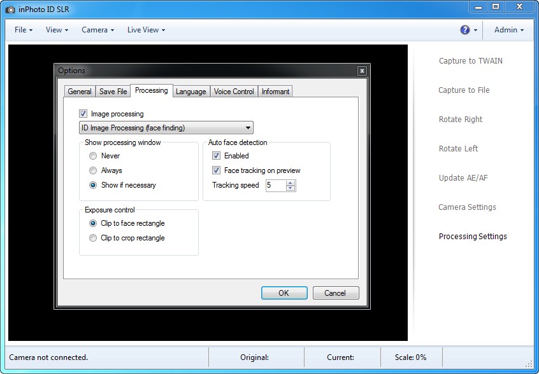
Task: Select Never for Show processing window
Action: pyautogui.click(x=93, y=156)
